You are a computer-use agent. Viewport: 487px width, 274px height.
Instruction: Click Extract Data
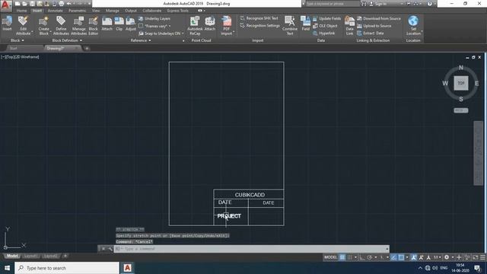point(371,33)
